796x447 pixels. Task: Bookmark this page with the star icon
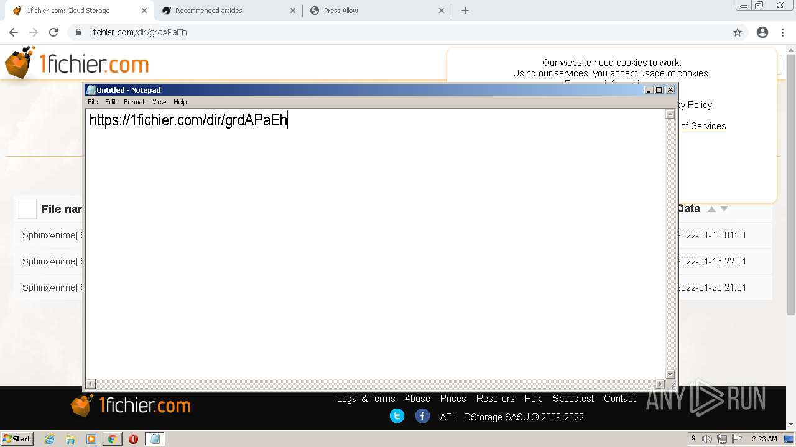click(x=738, y=32)
